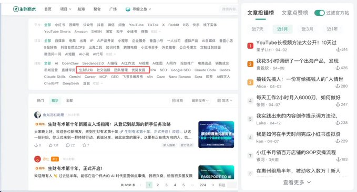Click the 生财有术 logo icon
Viewport: 357px width, 192px height.
tap(16, 9)
